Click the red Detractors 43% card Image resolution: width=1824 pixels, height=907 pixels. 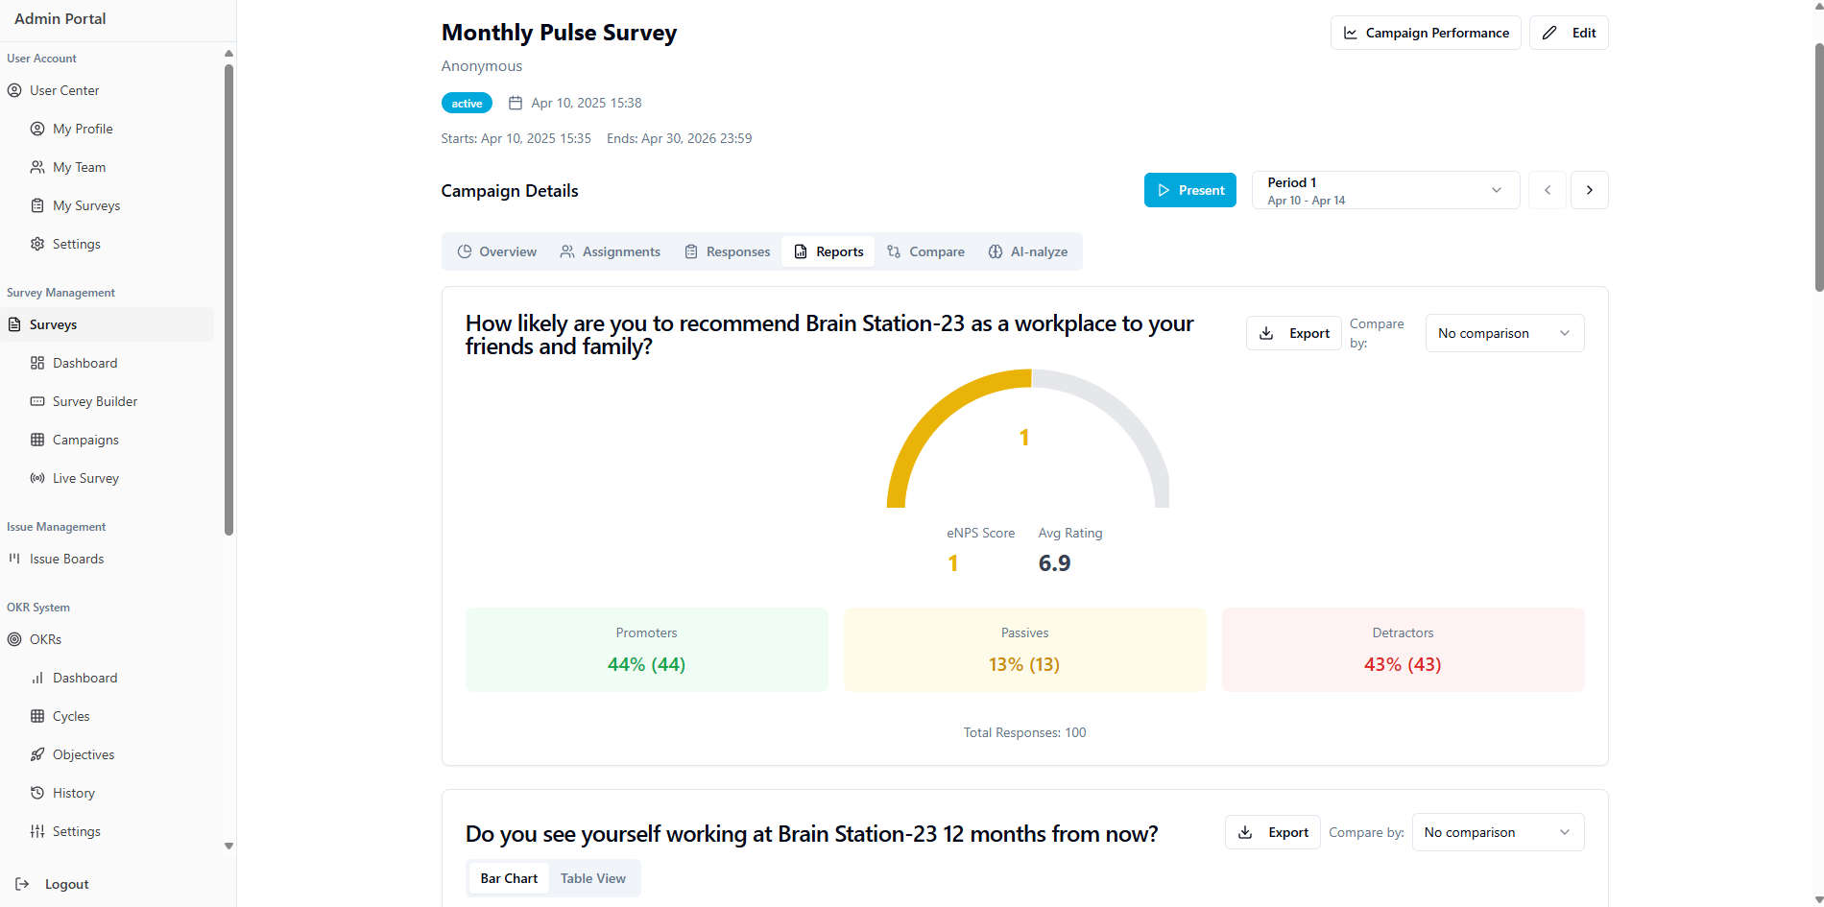point(1404,650)
